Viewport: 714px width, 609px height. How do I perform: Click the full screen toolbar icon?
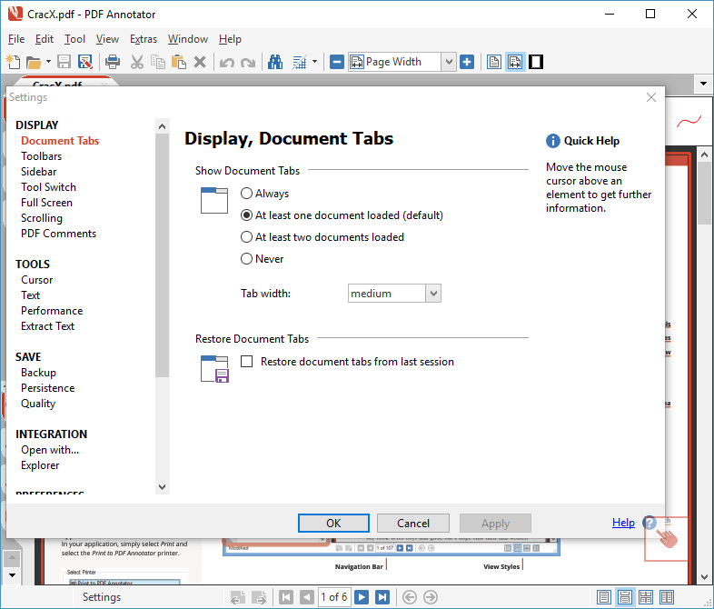click(x=537, y=62)
